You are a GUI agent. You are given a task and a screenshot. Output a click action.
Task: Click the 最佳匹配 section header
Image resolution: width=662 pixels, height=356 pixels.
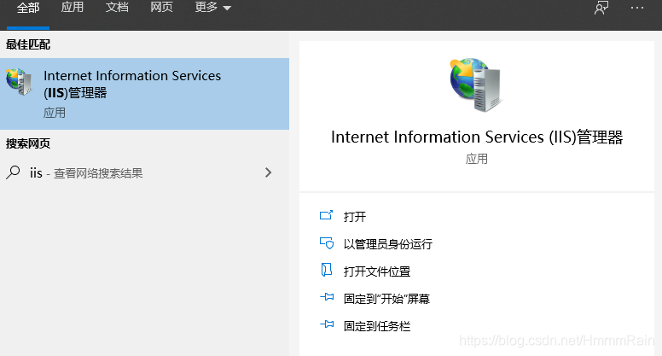28,44
